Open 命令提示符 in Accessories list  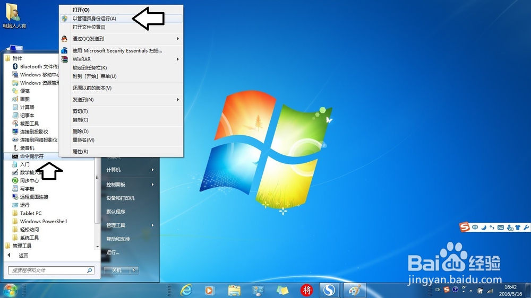pyautogui.click(x=32, y=156)
